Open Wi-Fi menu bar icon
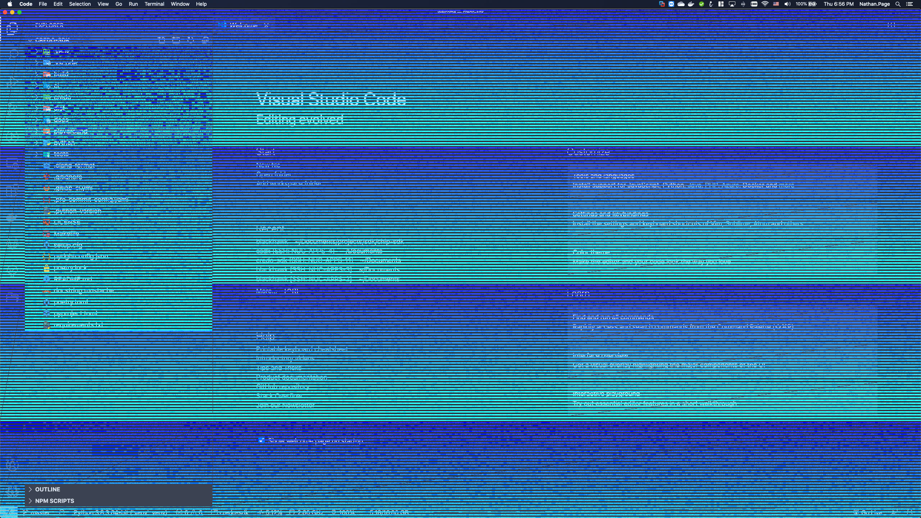This screenshot has height=518, width=921. pos(765,4)
